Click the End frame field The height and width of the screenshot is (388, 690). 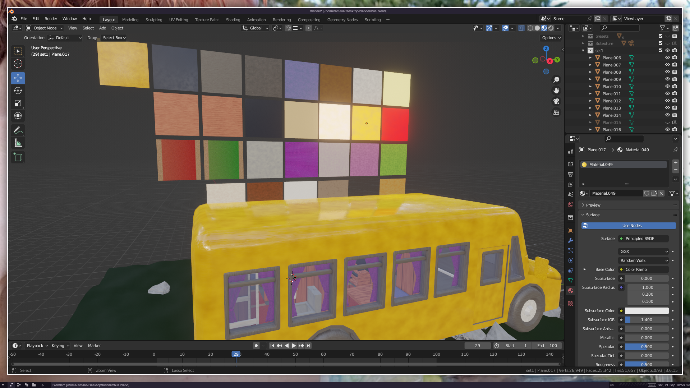(547, 346)
